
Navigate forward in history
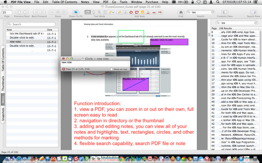(x=42, y=12)
